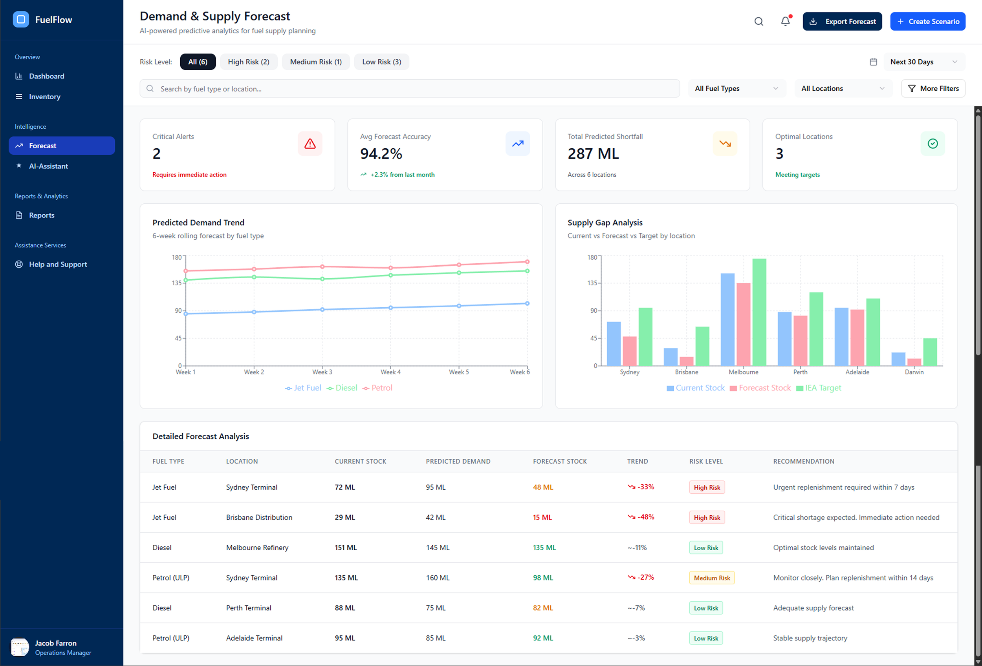Open the Next 30 Days dropdown
982x666 pixels.
[924, 62]
